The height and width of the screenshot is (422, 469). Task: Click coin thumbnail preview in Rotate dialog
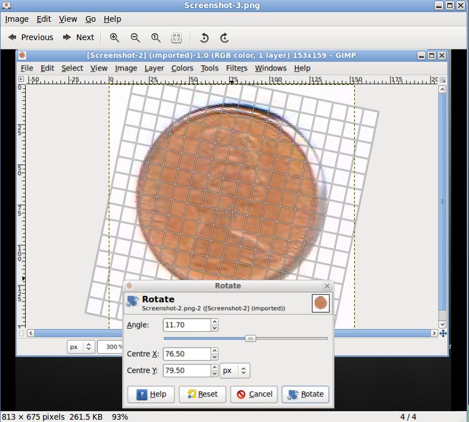[x=321, y=303]
